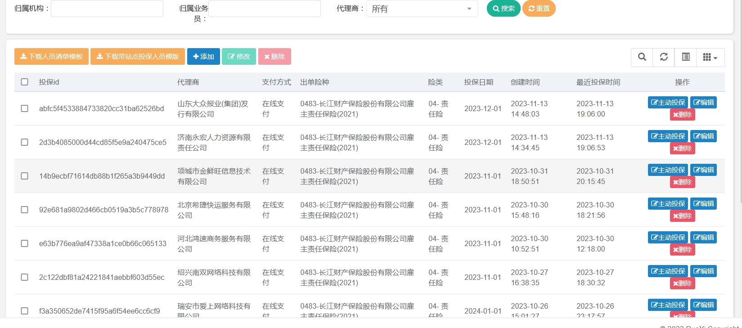Click agent cell 济南永宏人力资源有限责任公司
This screenshot has height=328, width=742.
coord(214,143)
